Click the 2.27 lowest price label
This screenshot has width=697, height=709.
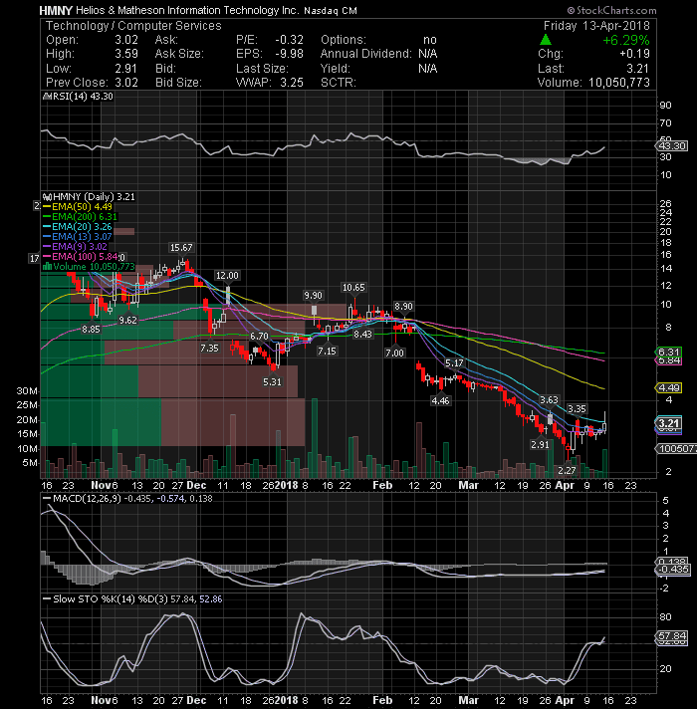(567, 471)
